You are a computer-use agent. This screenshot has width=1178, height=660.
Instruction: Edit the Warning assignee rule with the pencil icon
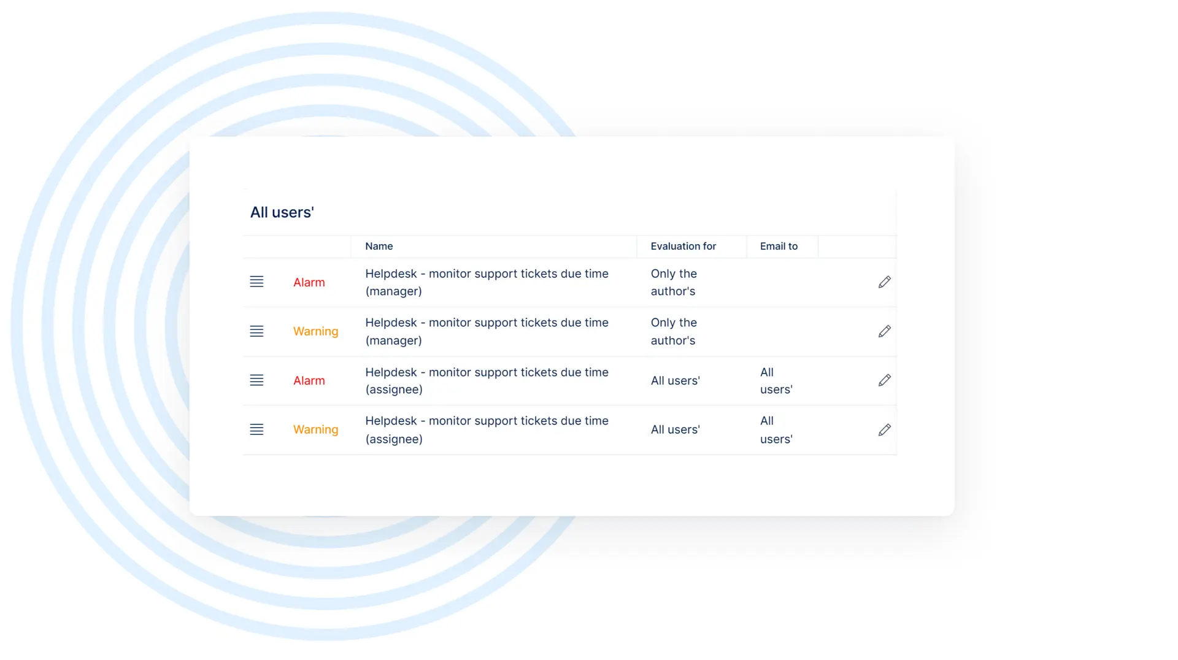[x=884, y=430]
